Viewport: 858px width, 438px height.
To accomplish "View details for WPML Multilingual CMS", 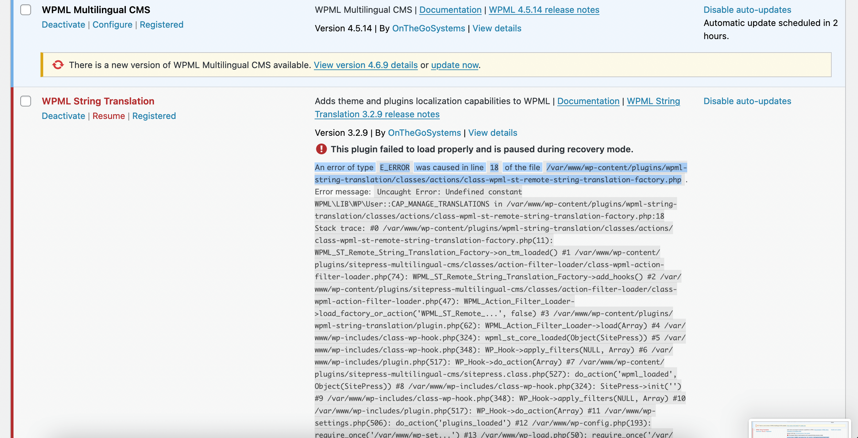I will pyautogui.click(x=497, y=28).
